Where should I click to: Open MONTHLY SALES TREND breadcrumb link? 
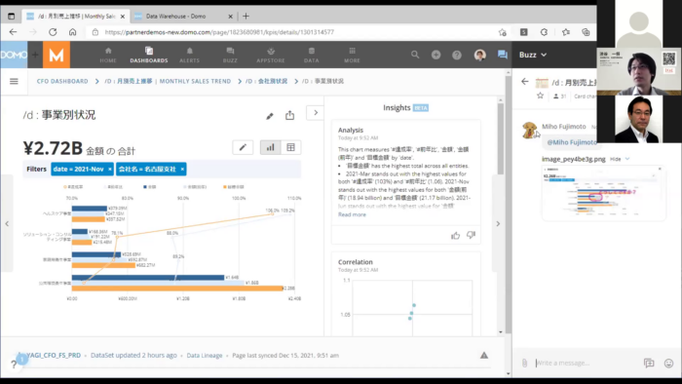(x=168, y=81)
